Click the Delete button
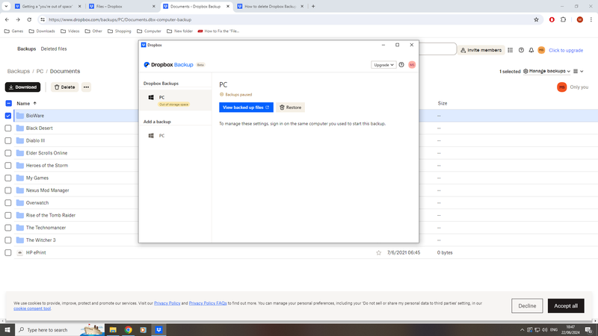Screen dimensions: 598x336 (x=64, y=87)
